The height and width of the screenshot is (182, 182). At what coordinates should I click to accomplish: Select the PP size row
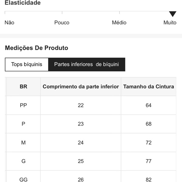point(23,105)
